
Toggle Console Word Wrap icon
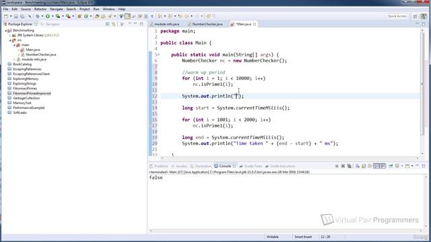370,166
